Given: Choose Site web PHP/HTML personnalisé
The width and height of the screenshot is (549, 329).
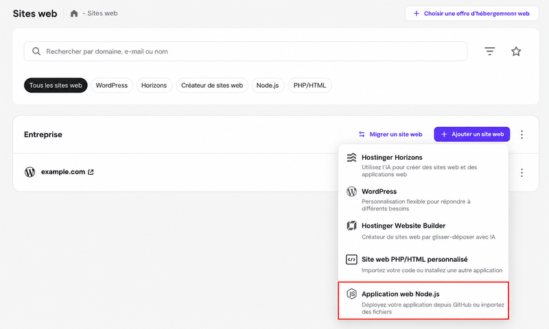Looking at the screenshot, I should pos(423,265).
